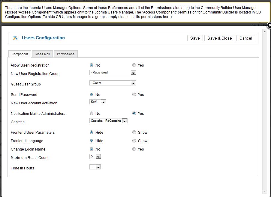This screenshot has width=271, height=197.
Task: Click the scrollbar down arrow
Action: tap(265, 191)
